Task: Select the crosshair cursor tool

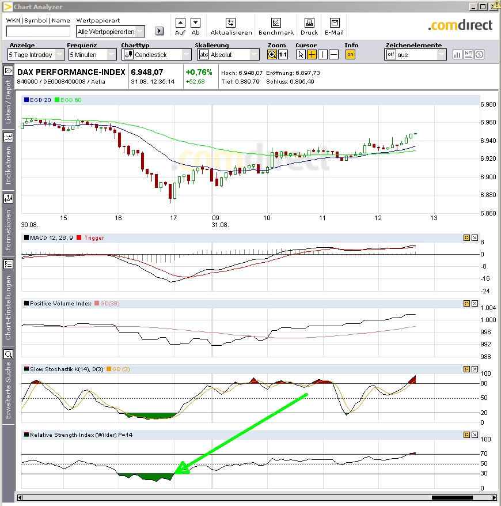Action: point(311,54)
